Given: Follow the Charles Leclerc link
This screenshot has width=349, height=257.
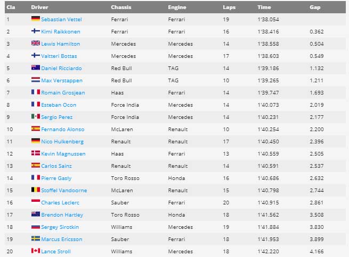Looking at the screenshot, I should tap(60, 202).
